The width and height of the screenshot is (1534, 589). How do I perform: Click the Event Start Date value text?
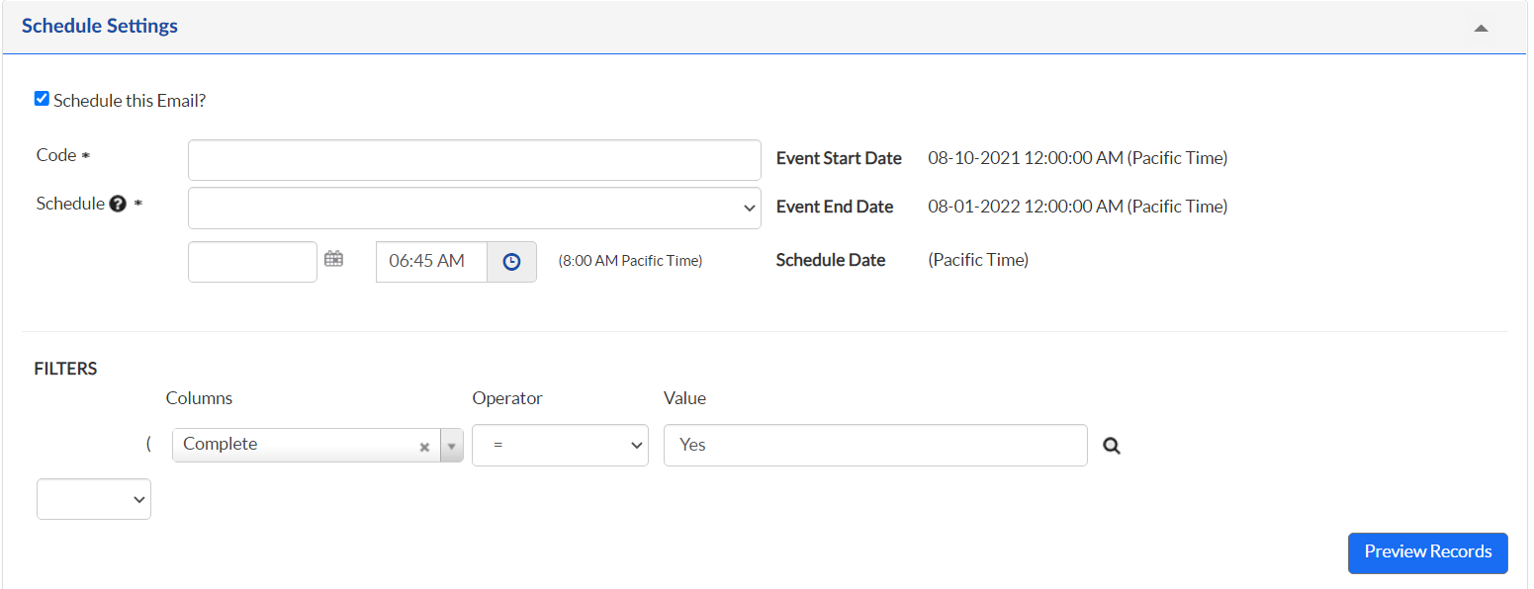[x=1077, y=158]
